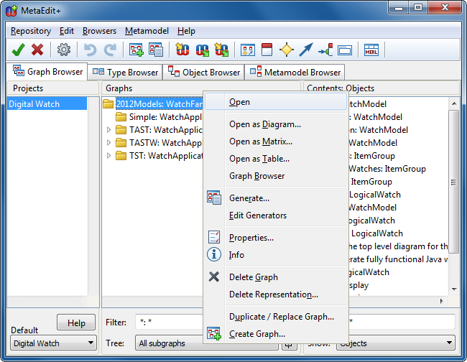Screen dimensions: 467x362
Task: Click the red X Abandon icon
Action: pos(37,50)
